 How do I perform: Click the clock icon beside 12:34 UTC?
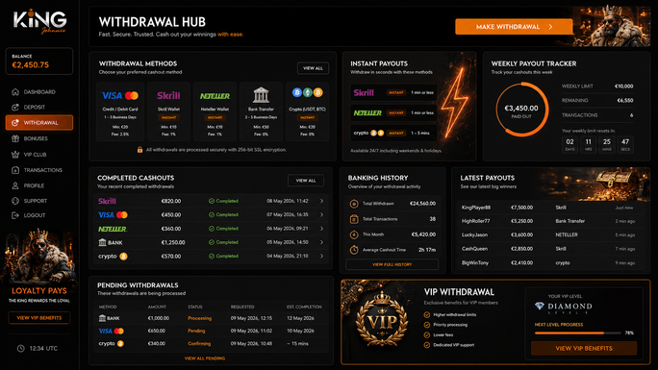pos(20,348)
